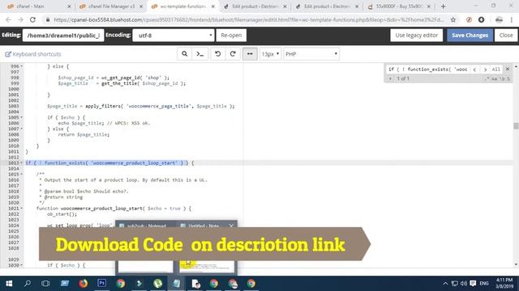
Task: Select All matches in the find panel
Action: 495,70
